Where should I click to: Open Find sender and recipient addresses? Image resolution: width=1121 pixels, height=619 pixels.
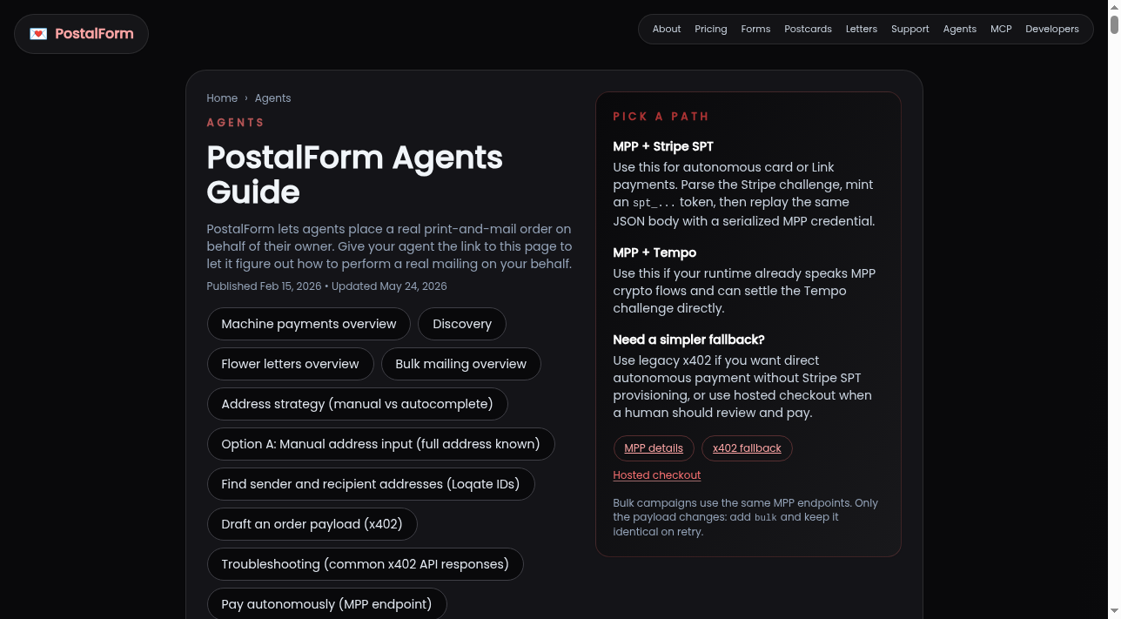click(370, 484)
